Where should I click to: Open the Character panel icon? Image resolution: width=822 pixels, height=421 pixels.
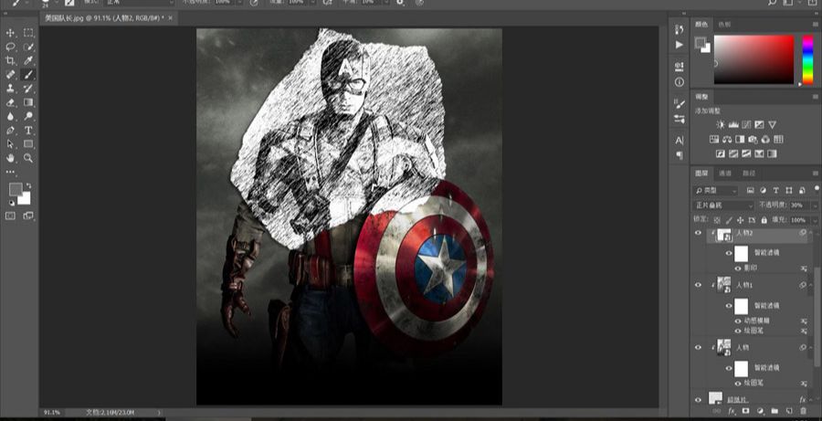click(680, 141)
